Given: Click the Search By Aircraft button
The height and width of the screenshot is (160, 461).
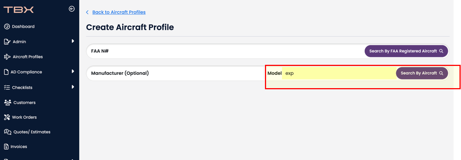Looking at the screenshot, I should [422, 73].
